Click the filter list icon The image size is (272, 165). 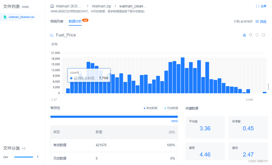(257, 22)
